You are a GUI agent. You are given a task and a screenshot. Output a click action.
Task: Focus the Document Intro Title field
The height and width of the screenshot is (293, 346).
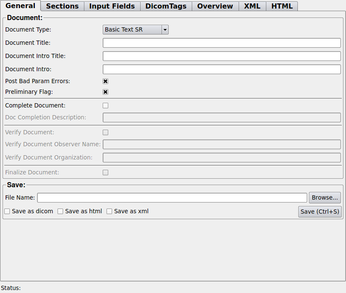point(222,56)
